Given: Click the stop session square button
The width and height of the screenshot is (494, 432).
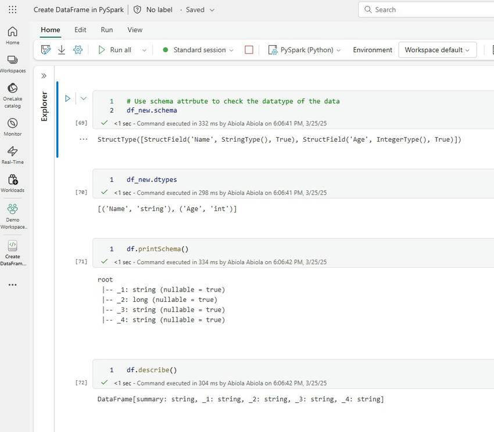Looking at the screenshot, I should pyautogui.click(x=249, y=50).
